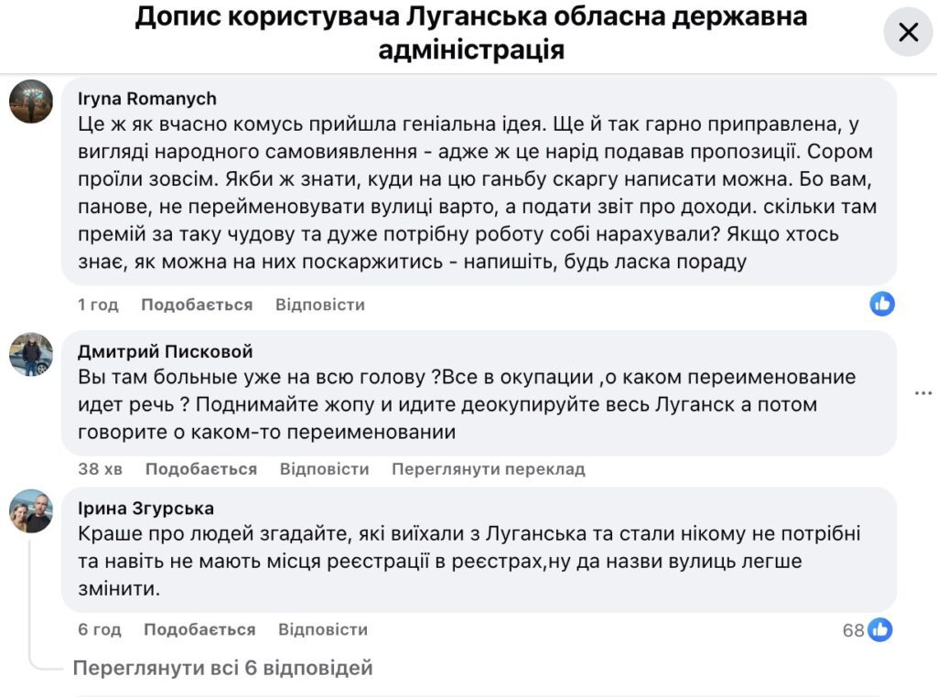This screenshot has width=937, height=697.
Task: Open the three-dot options menu beside Дмитрий's comment
Action: click(x=922, y=393)
